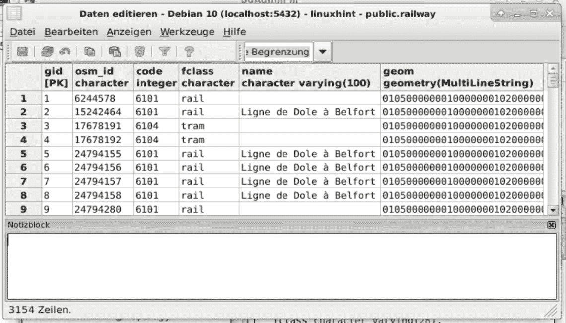Close the Notizblock panel
This screenshot has height=323, width=566.
[x=551, y=225]
